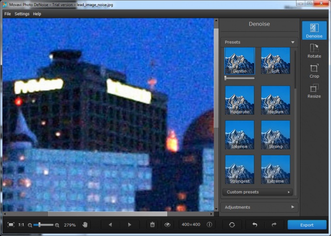Select the Rotate tool

[314, 51]
